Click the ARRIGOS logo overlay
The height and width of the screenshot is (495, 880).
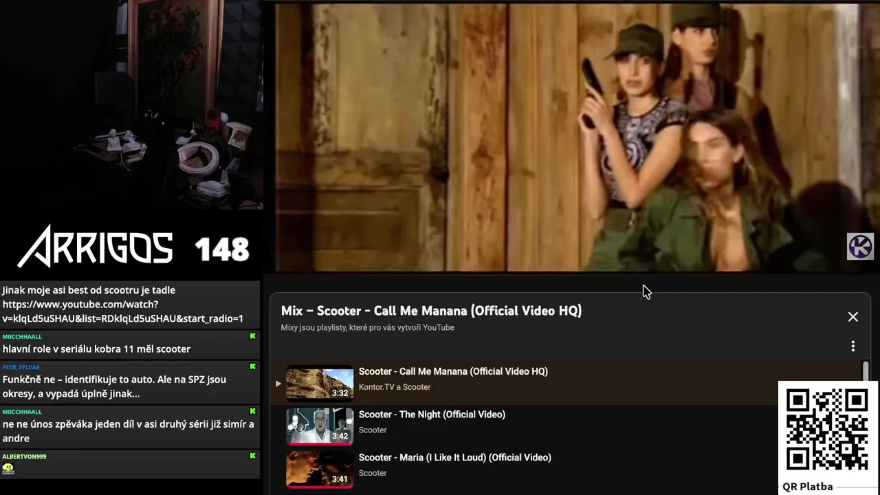(95, 246)
